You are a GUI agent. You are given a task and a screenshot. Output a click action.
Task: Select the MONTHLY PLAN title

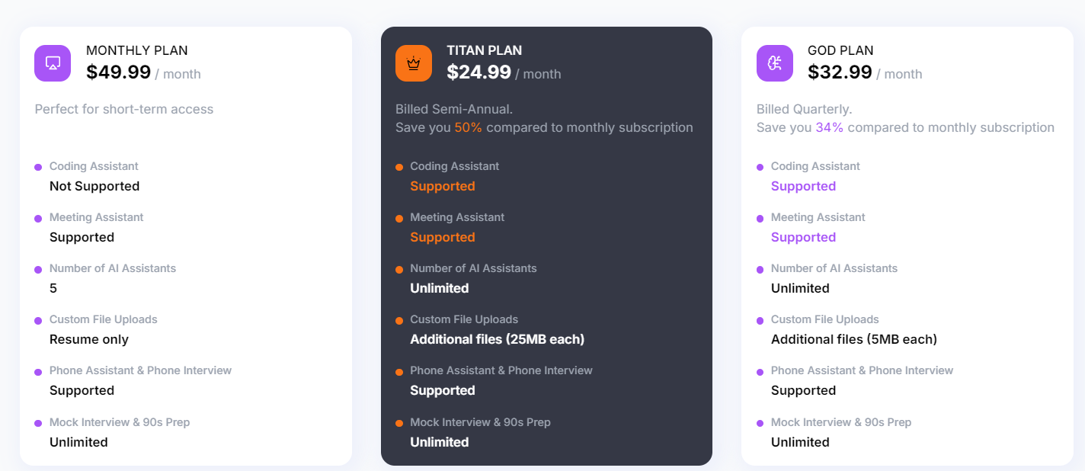pos(137,50)
